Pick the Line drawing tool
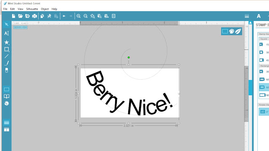 [x=7, y=56]
